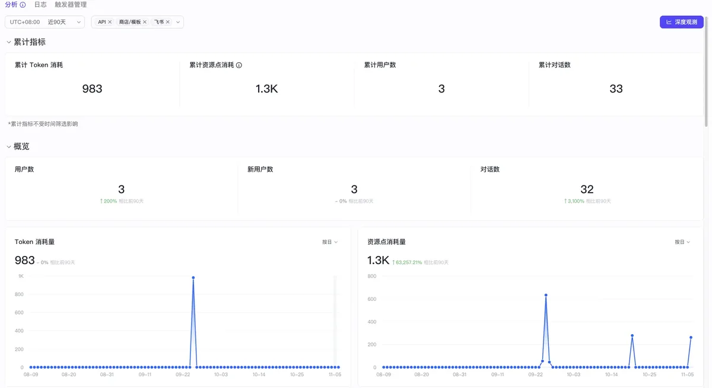Collapse the 累计指标 section
Image resolution: width=712 pixels, height=388 pixels.
tap(9, 42)
